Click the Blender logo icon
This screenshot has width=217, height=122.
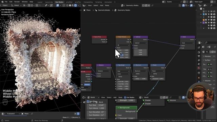click(2, 2)
